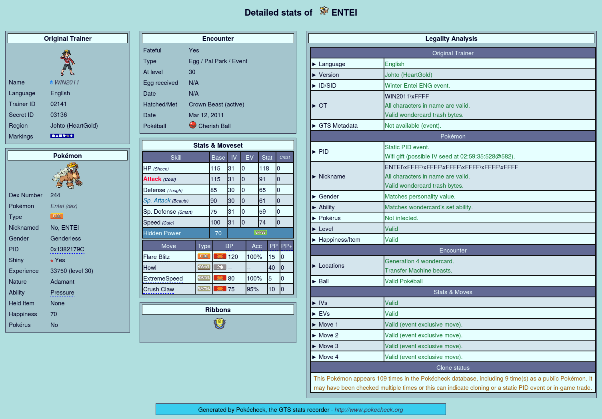
Task: Expand the Move 2 legality row
Action: point(314,335)
